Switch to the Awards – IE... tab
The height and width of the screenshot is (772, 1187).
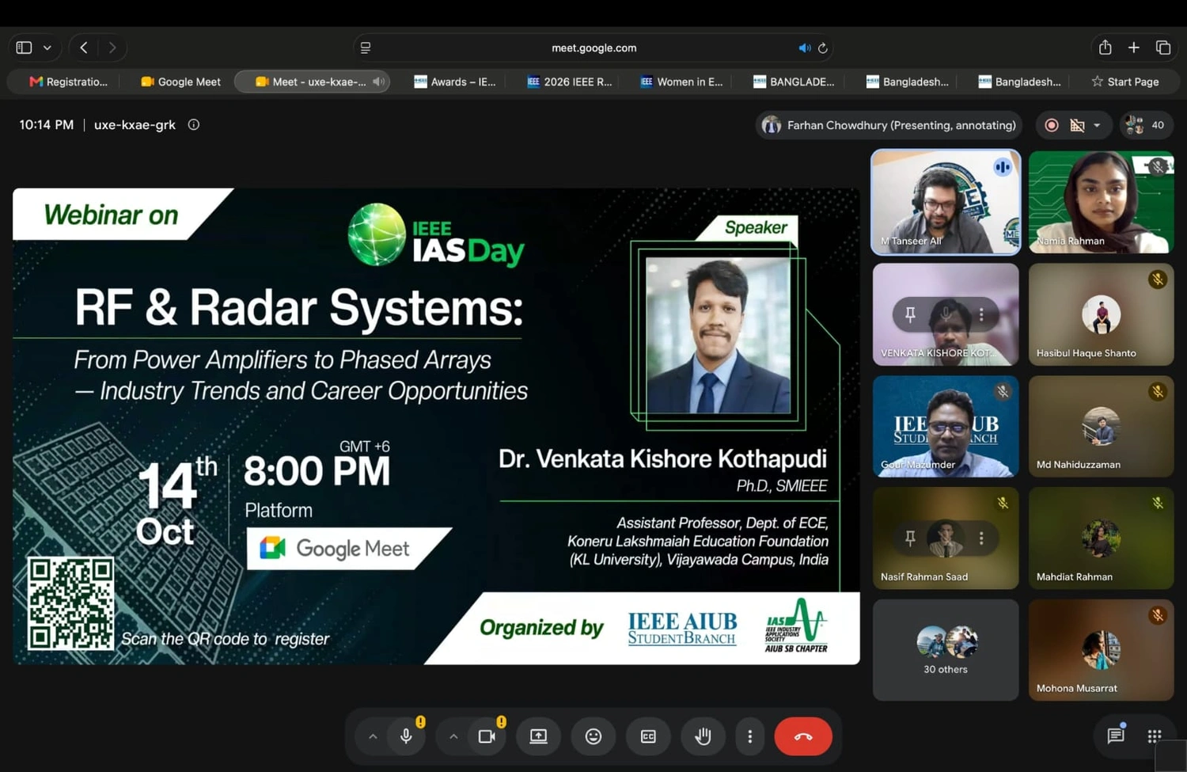click(x=455, y=82)
